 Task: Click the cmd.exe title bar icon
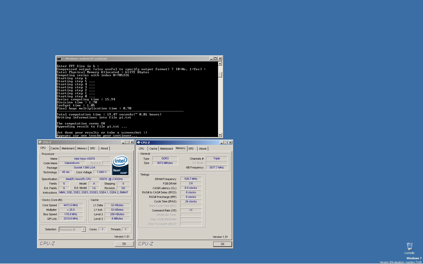[x=59, y=59]
